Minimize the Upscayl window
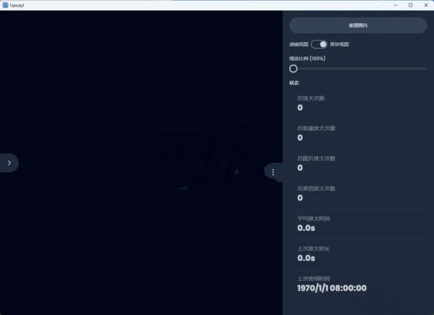Viewport: 434px width, 315px height. point(395,5)
